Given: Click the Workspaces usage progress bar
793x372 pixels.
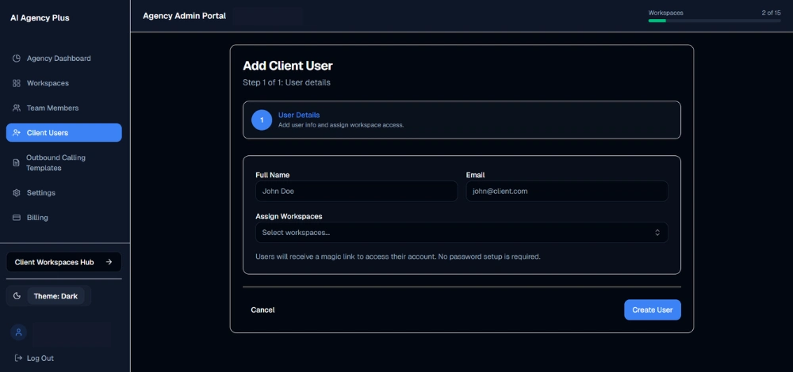Looking at the screenshot, I should (x=714, y=21).
